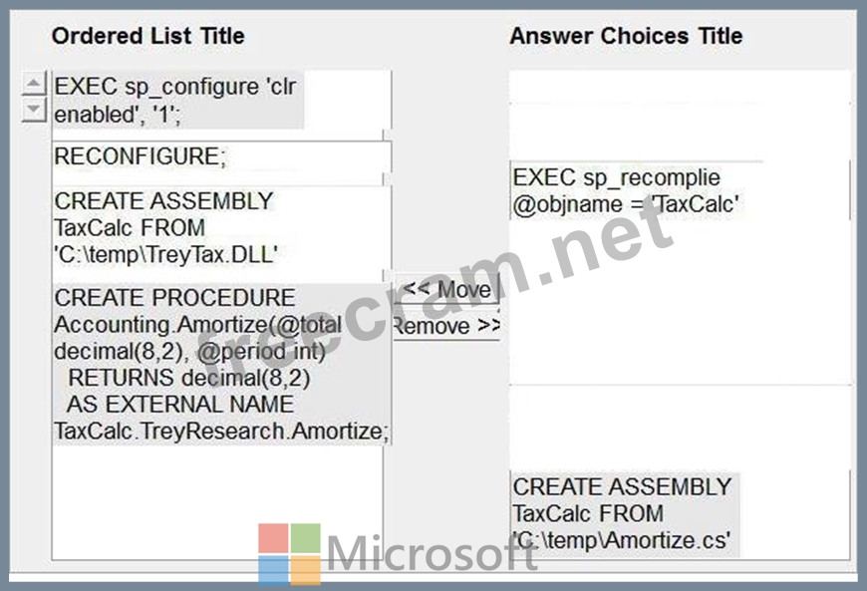This screenshot has width=867, height=591.
Task: Select CREATE ASSEMBLY from TreyTax.DLL item
Action: tap(221, 228)
